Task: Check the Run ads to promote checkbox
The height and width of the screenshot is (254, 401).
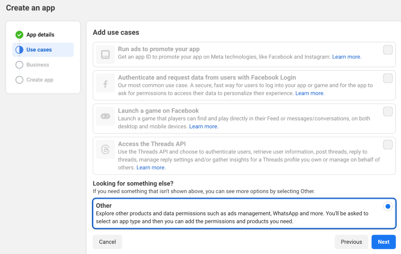Action: coord(387,50)
